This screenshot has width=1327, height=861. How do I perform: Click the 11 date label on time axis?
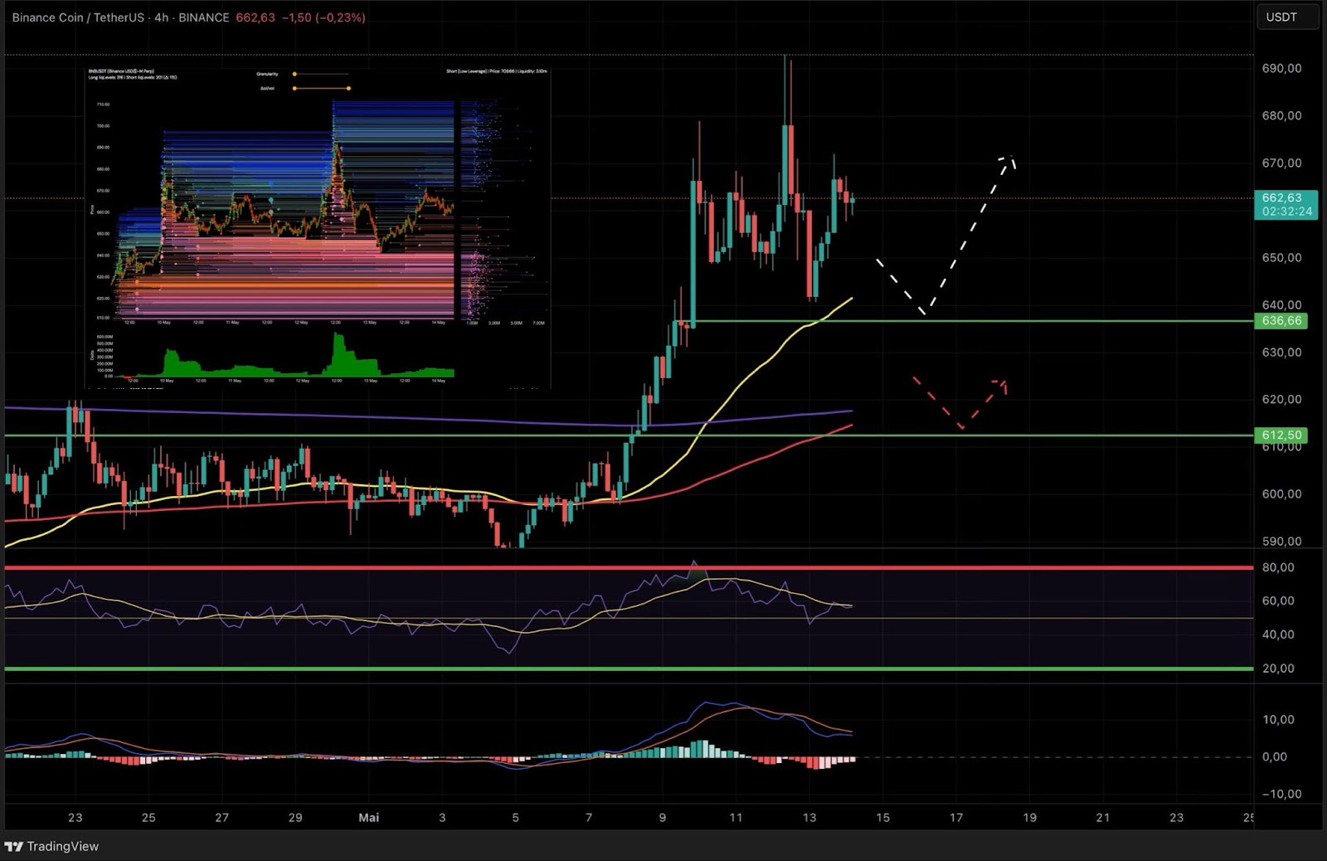[x=736, y=817]
